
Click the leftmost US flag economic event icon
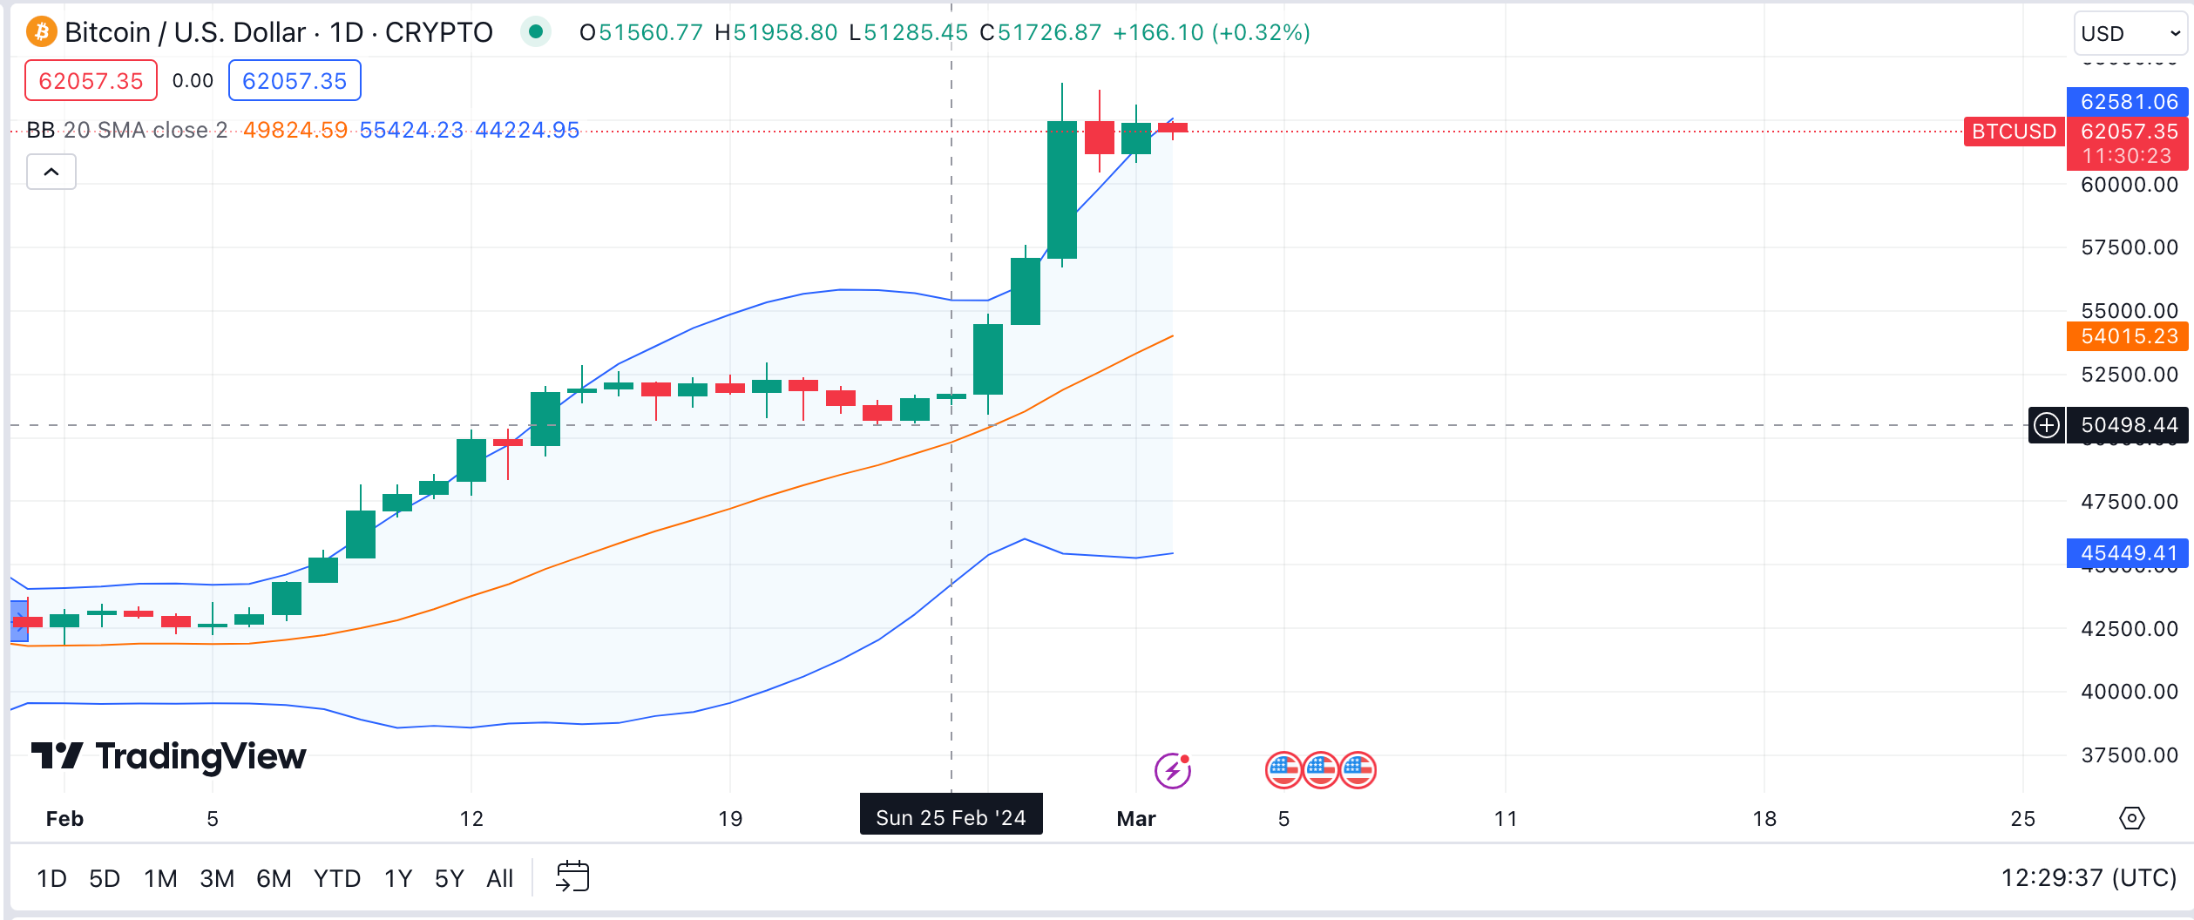1282,770
